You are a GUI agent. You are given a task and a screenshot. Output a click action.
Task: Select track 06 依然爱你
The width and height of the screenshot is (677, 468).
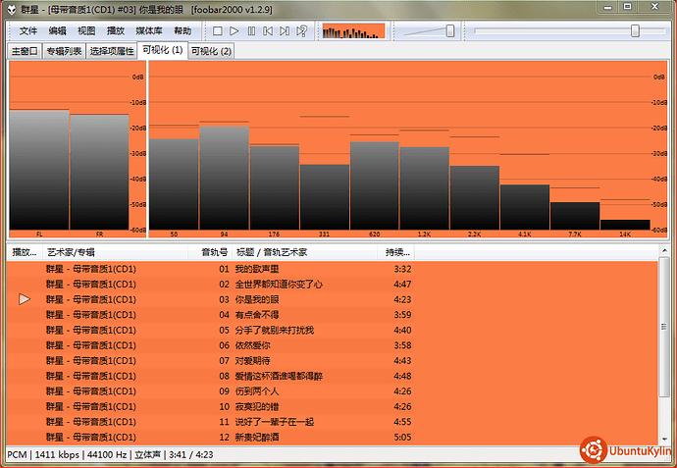point(332,345)
